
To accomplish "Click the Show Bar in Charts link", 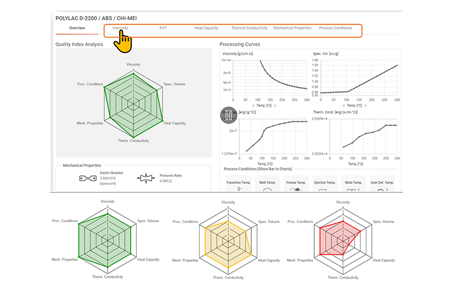I will tap(275, 169).
